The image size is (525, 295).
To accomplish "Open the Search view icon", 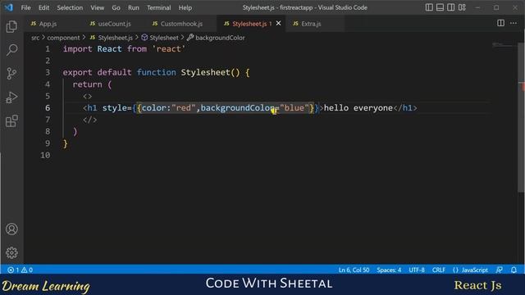I will pos(11,50).
